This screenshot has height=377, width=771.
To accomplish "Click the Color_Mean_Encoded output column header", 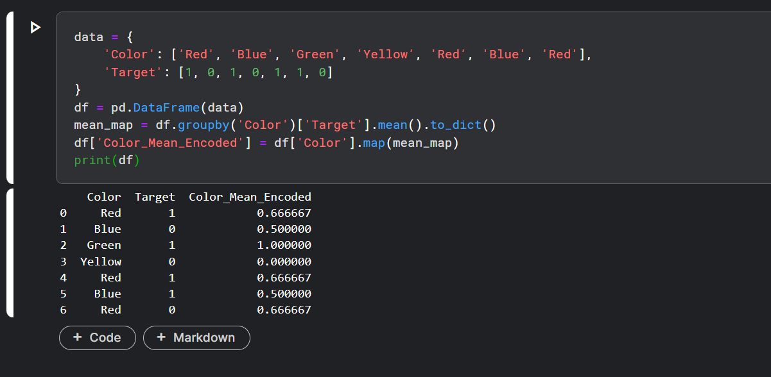I will pyautogui.click(x=250, y=197).
